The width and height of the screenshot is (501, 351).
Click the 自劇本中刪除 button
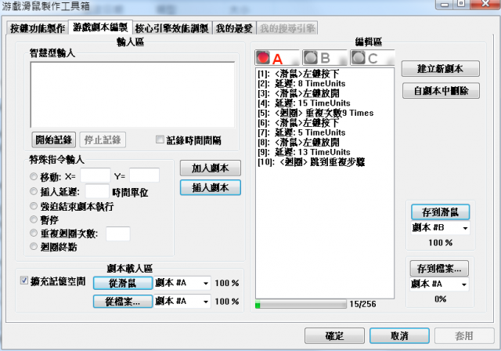[441, 91]
